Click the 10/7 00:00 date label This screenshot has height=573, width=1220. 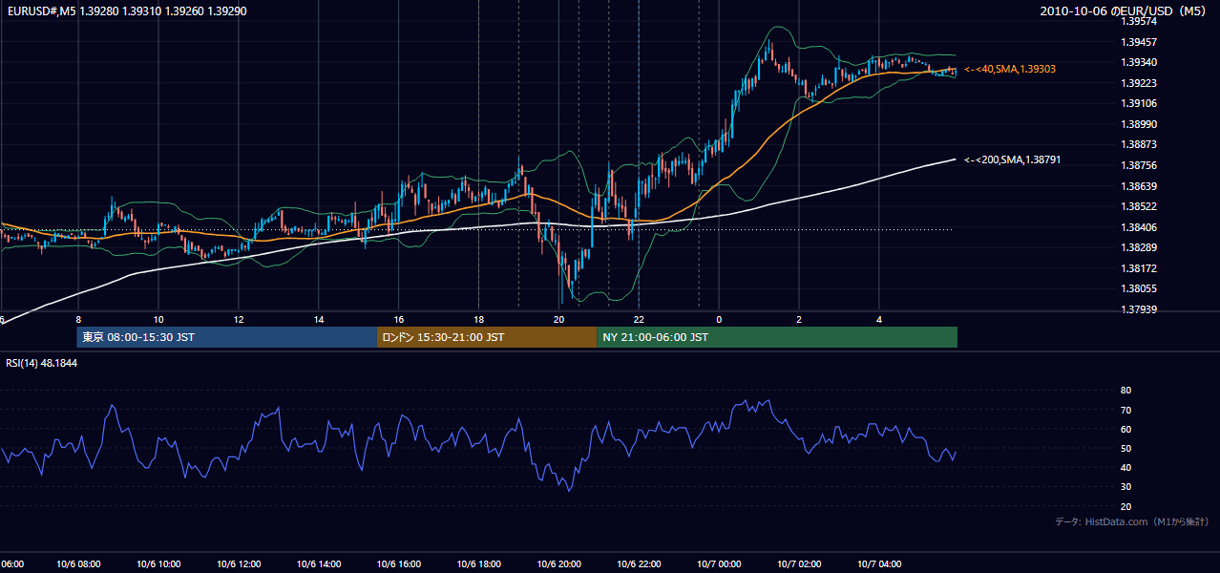point(719,564)
